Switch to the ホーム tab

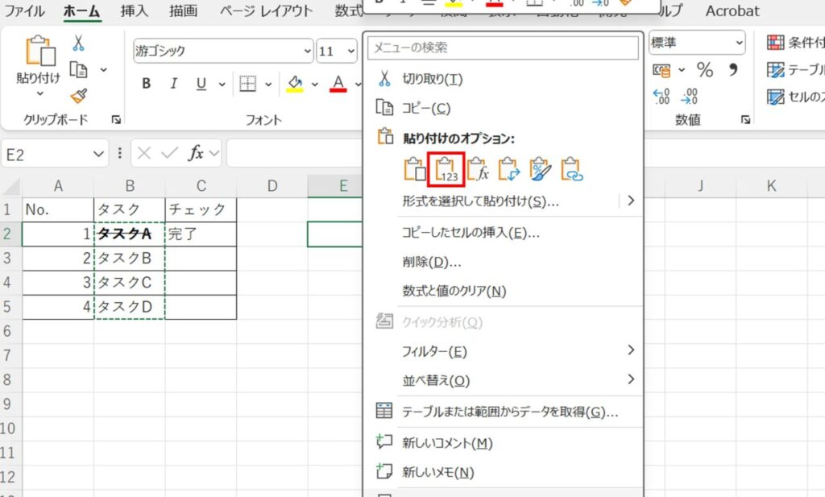click(81, 11)
